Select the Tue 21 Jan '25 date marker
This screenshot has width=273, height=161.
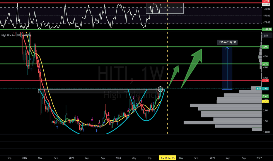(168, 158)
